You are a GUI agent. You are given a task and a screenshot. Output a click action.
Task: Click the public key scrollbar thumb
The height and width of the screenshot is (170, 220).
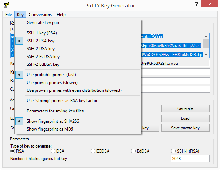206,44
